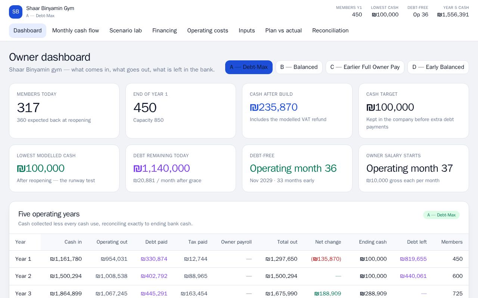Click Year 1 debt paid ₪330,874
Screen dimensions: 478x298
pyautogui.click(x=154, y=259)
